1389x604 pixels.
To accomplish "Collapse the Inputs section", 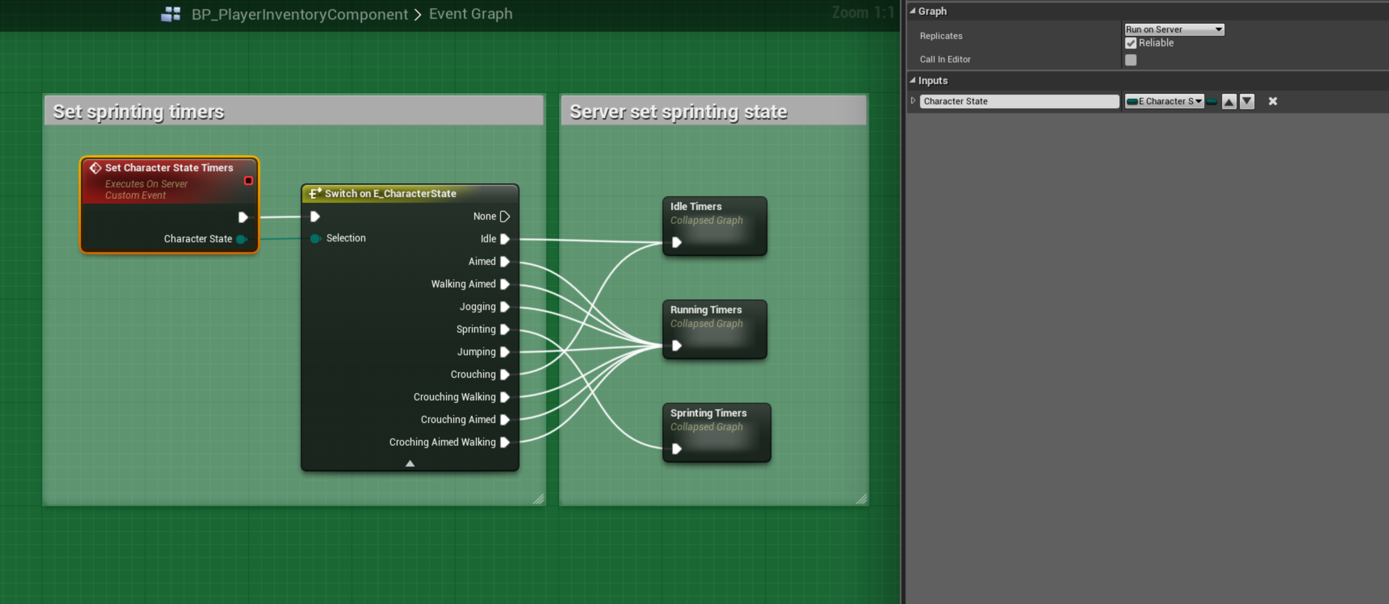I will coord(913,80).
